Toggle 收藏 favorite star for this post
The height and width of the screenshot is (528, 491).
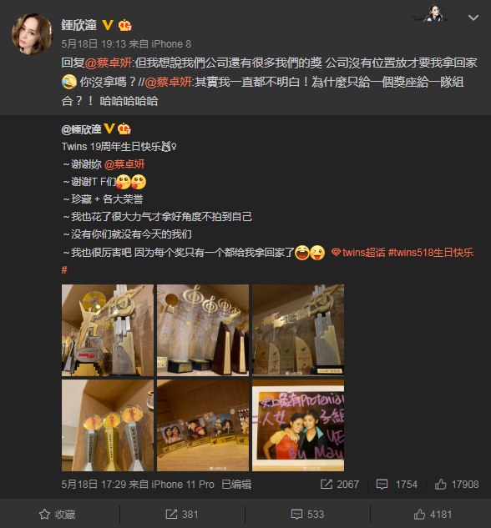[x=58, y=514]
